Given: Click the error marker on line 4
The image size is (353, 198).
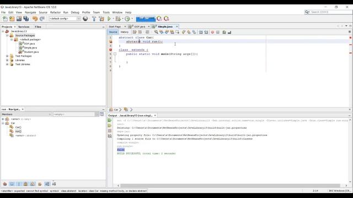Looking at the screenshot, I should click(x=110, y=50).
